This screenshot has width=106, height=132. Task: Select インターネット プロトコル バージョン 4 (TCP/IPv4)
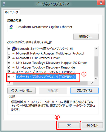tap(46, 77)
